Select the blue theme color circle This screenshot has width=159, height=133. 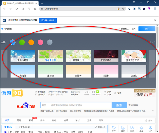(13, 42)
